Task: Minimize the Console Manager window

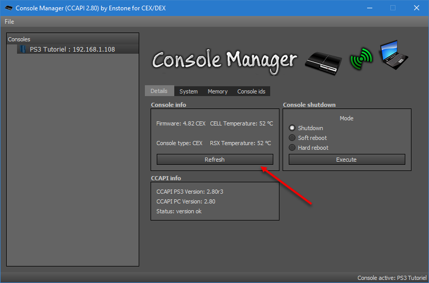Action: (370, 8)
